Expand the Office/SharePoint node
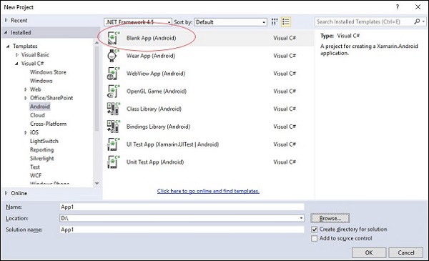The height and width of the screenshot is (261, 429). (26, 98)
